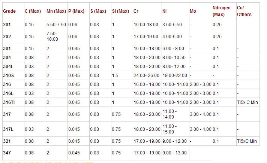Select the grade 201 row label

click(x=7, y=24)
